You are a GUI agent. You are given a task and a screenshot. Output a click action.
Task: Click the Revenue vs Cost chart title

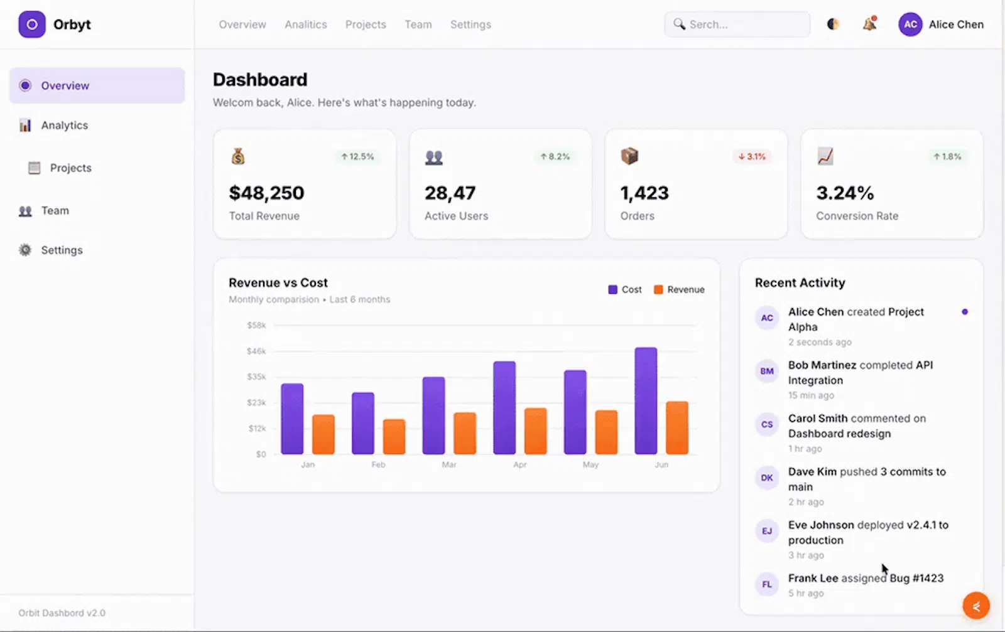[x=278, y=283]
